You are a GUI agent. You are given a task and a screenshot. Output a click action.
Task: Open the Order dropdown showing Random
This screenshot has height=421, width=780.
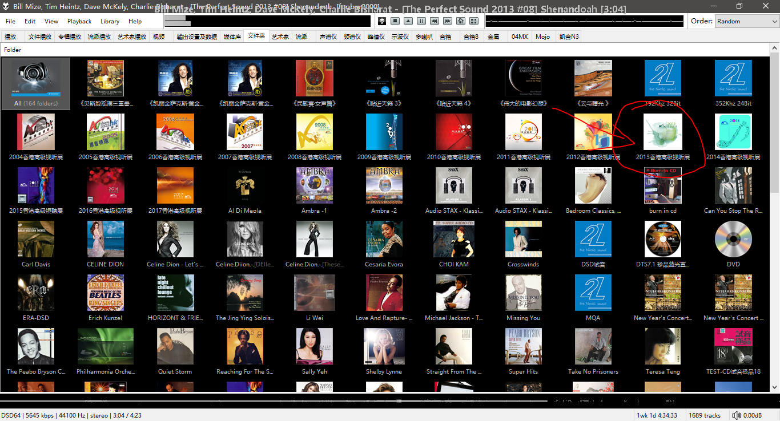point(746,21)
